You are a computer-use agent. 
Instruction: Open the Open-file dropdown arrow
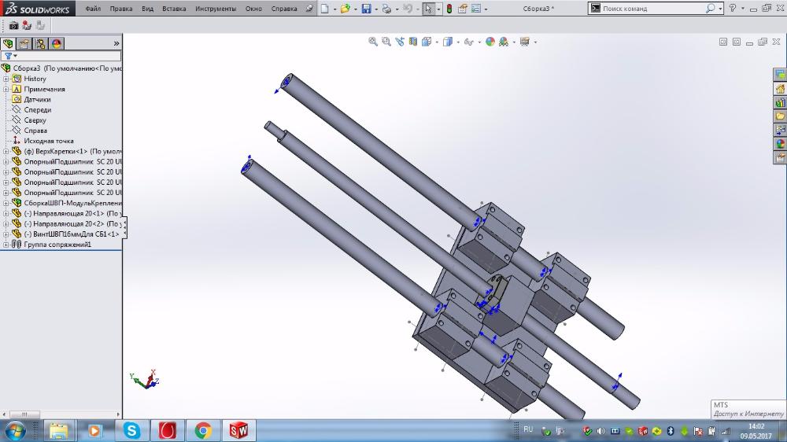pyautogui.click(x=355, y=9)
